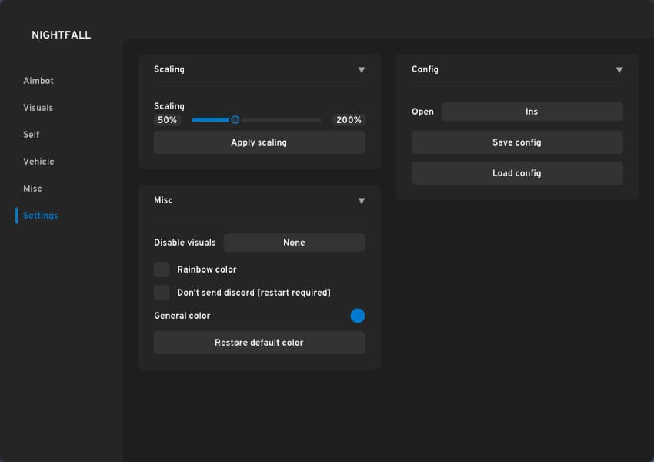
Task: Click the Apply scaling button
Action: pos(259,142)
